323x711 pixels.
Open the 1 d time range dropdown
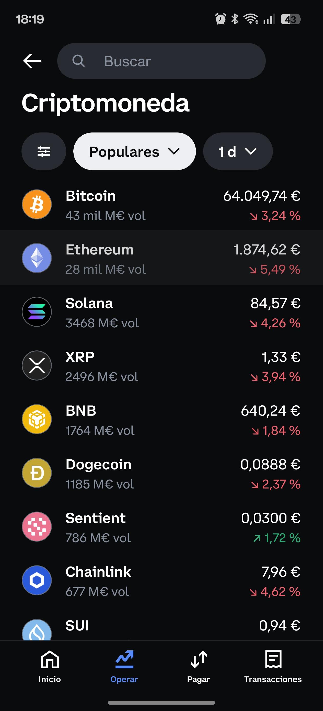pos(238,151)
